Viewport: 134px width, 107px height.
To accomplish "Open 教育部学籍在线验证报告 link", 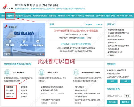I will (x=50, y=90).
